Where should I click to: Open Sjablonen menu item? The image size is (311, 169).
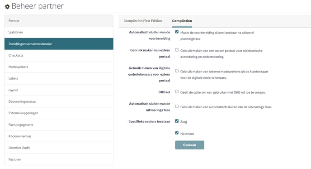(x=59, y=32)
